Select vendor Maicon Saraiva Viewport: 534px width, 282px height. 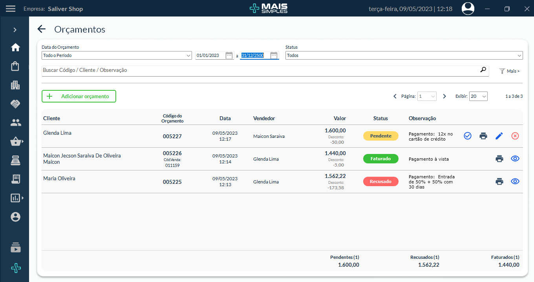pyautogui.click(x=269, y=136)
